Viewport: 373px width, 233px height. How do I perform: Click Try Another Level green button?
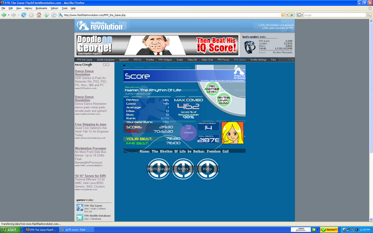pos(212,89)
